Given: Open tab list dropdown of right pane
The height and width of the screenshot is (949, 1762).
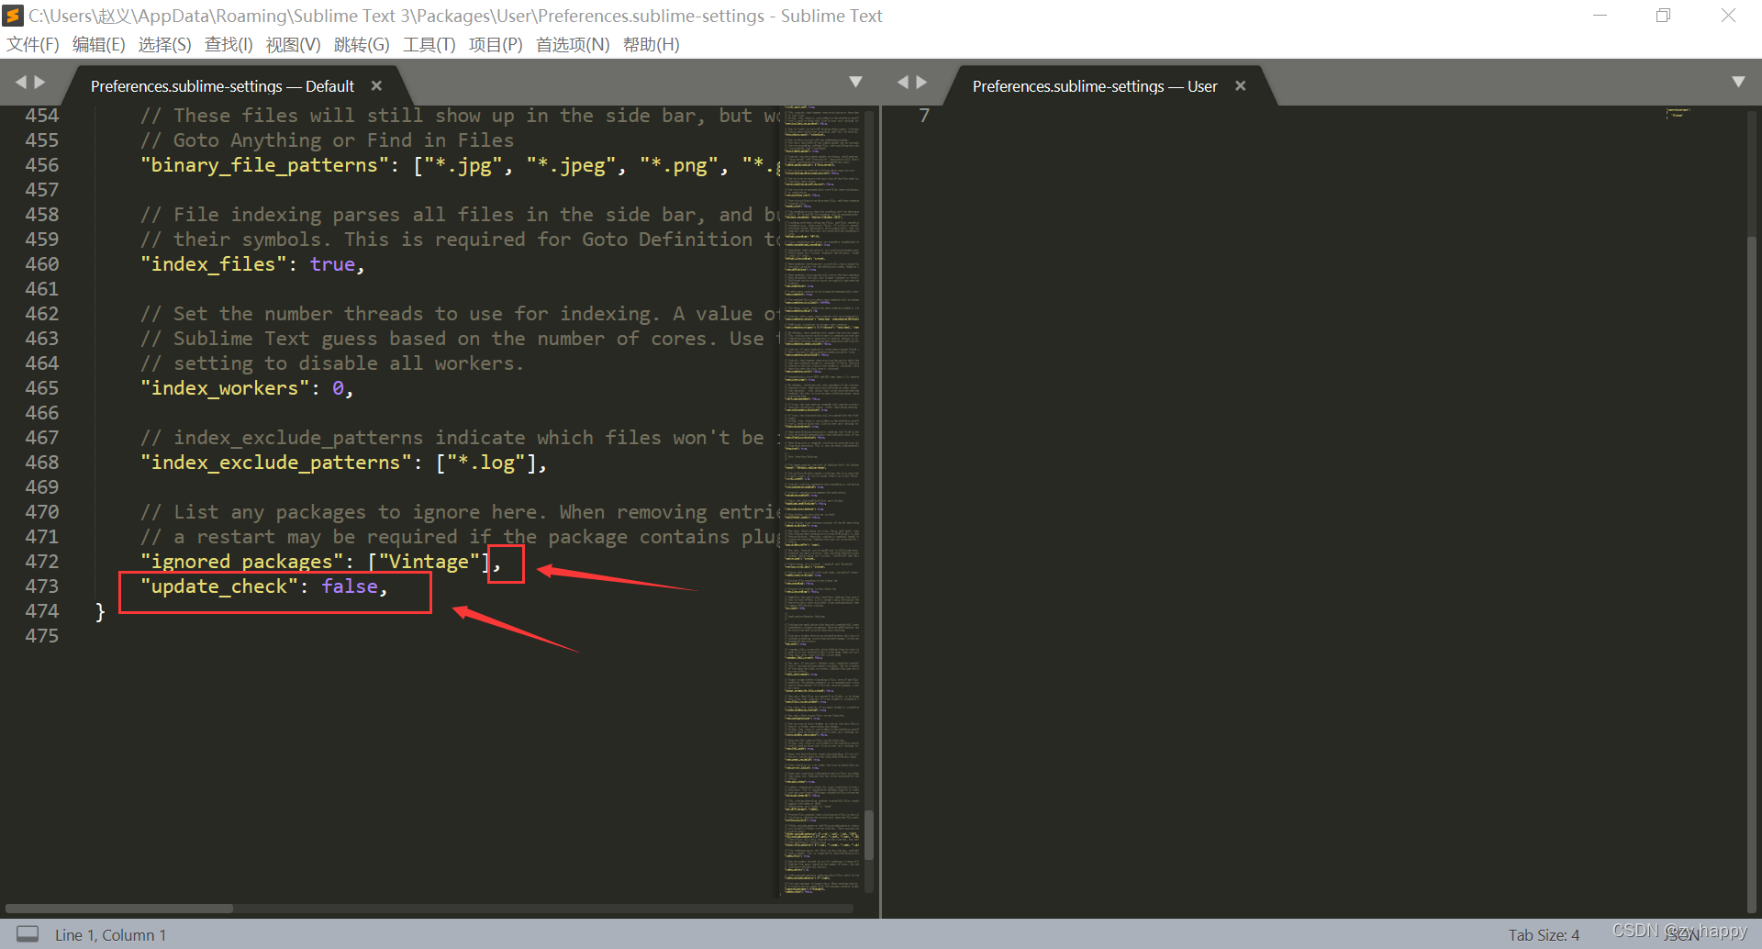Looking at the screenshot, I should tap(1738, 82).
